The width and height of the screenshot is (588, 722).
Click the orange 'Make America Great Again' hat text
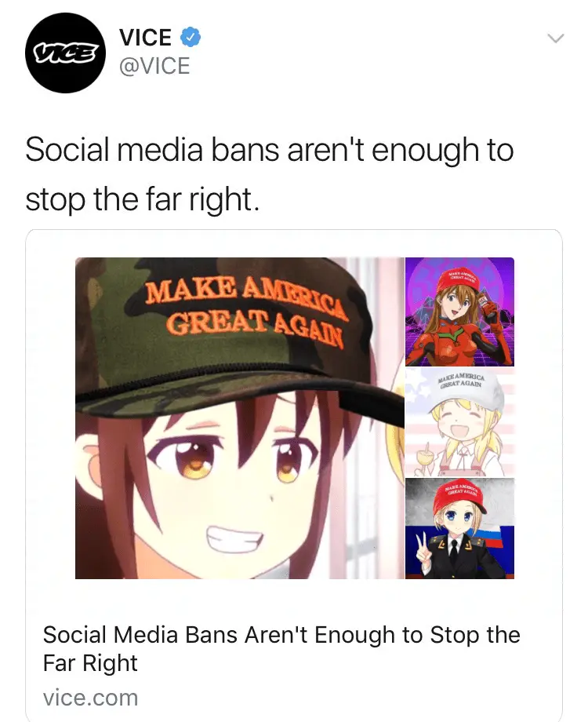(246, 308)
